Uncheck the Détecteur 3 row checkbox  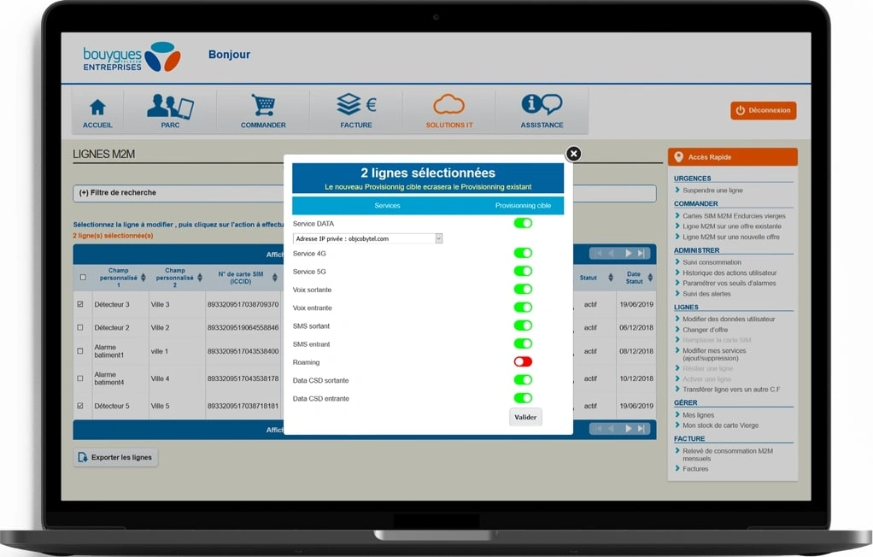[81, 304]
